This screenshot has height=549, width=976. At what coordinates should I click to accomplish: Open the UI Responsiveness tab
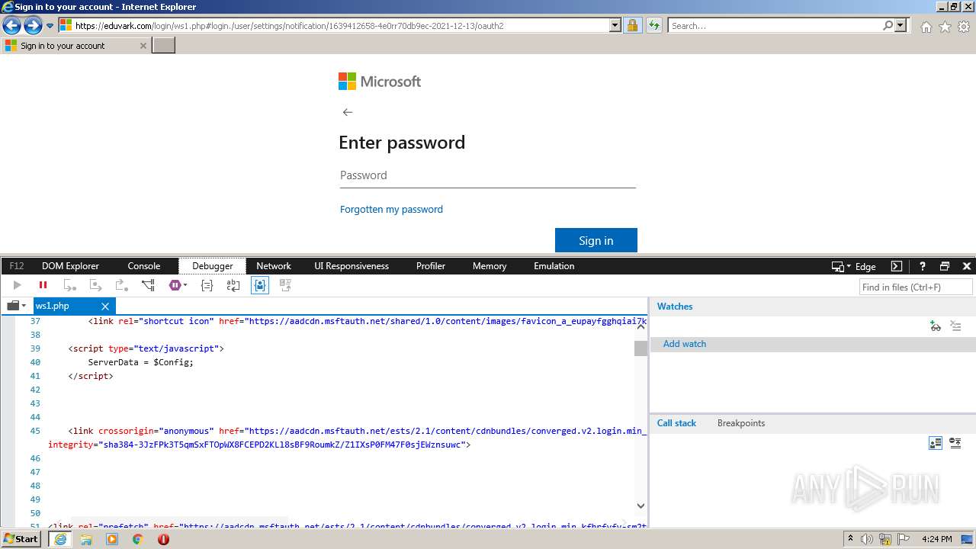[x=352, y=266]
